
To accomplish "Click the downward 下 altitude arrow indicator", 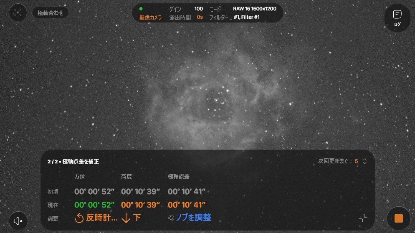I will 131,218.
